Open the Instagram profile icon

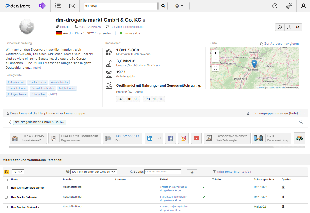click(183, 138)
